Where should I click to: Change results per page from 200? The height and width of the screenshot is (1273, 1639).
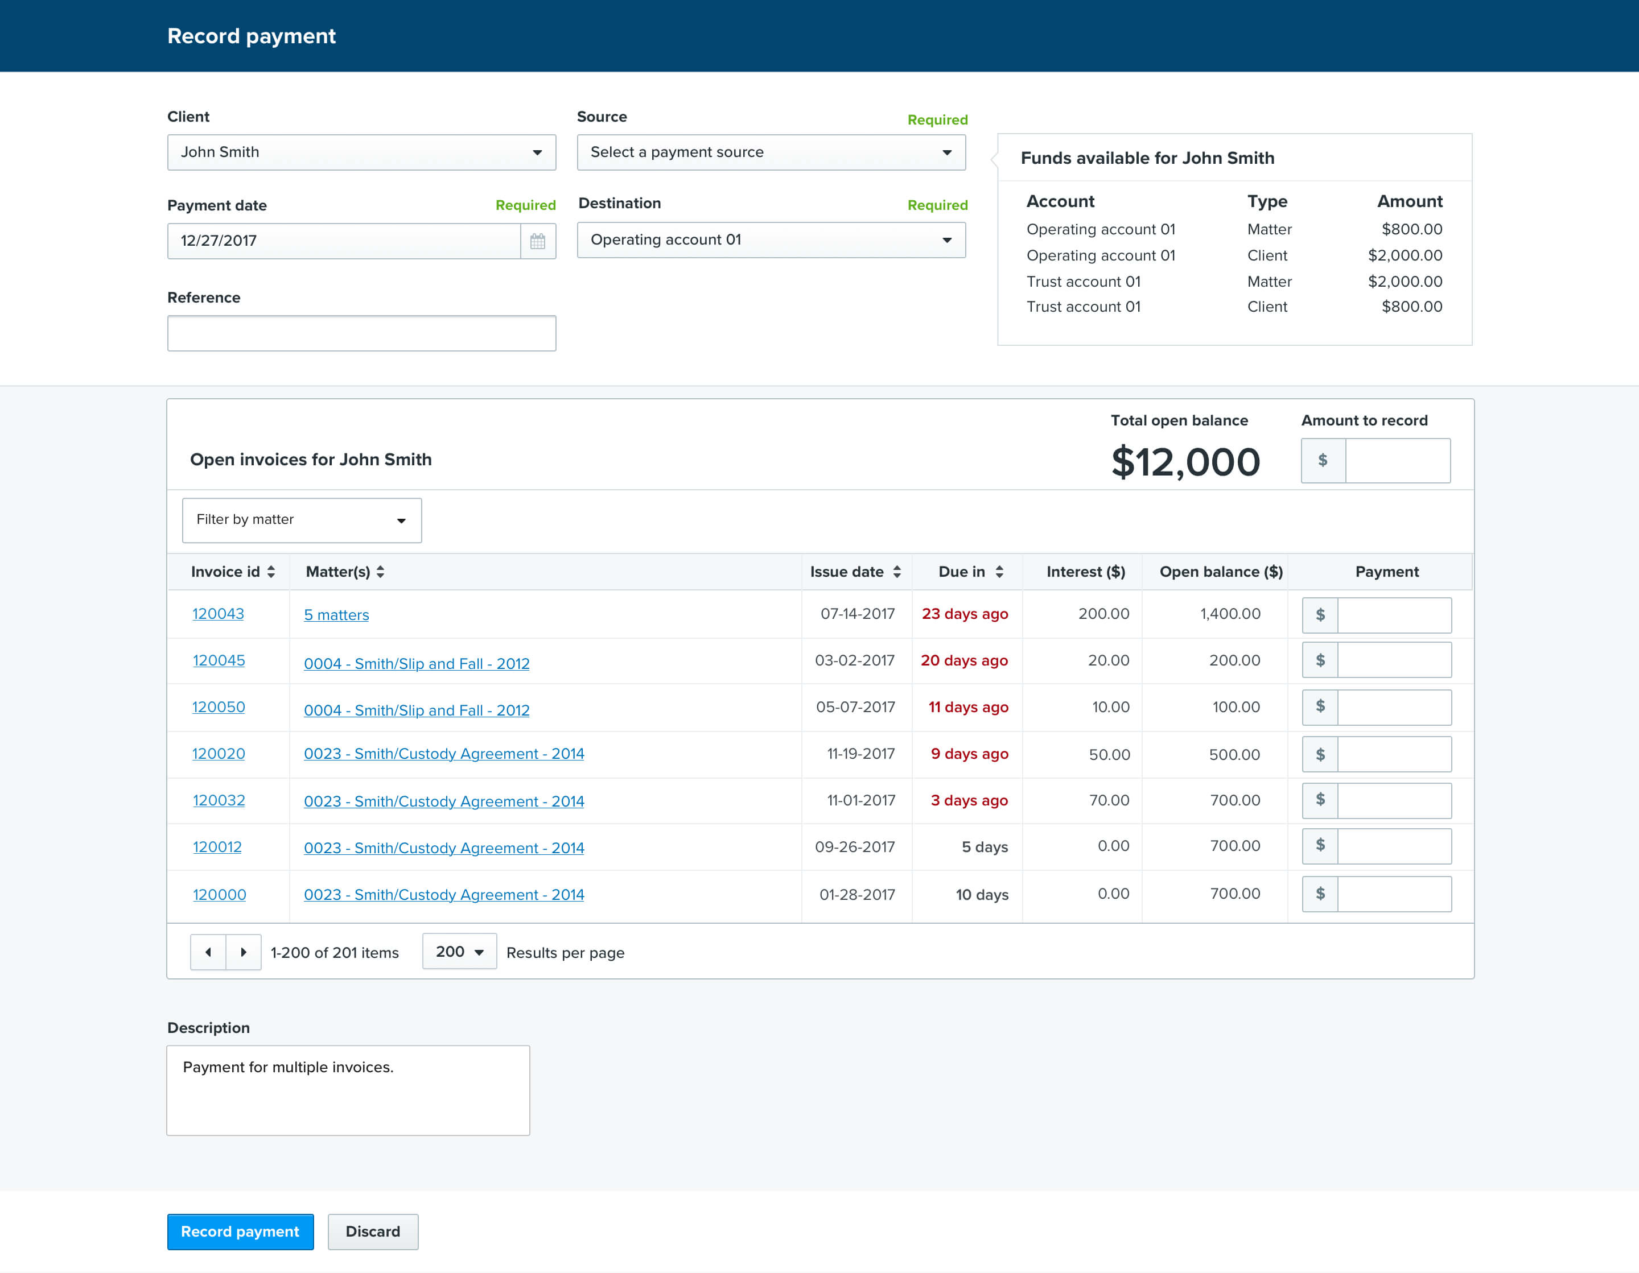coord(459,951)
